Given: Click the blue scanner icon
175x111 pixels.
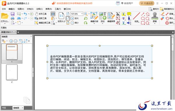Looking at the screenshot, I should click(19, 18).
